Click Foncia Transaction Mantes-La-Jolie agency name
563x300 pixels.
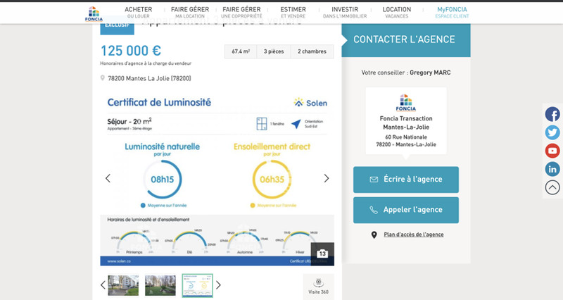tap(406, 123)
